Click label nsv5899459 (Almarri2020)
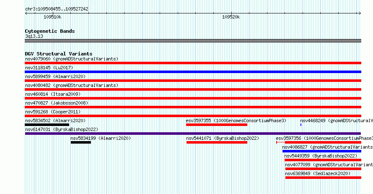The width and height of the screenshot is (373, 194). (x=55, y=76)
